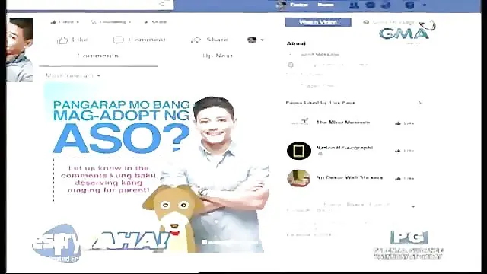The image size is (487, 274).
Task: Click the Watch Video button
Action: tap(318, 22)
